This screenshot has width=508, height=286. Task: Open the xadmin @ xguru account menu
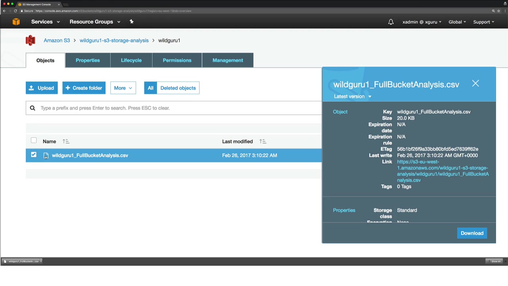(422, 22)
